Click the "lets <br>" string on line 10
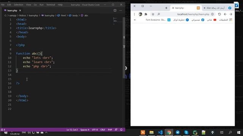 pyautogui.click(x=41, y=58)
